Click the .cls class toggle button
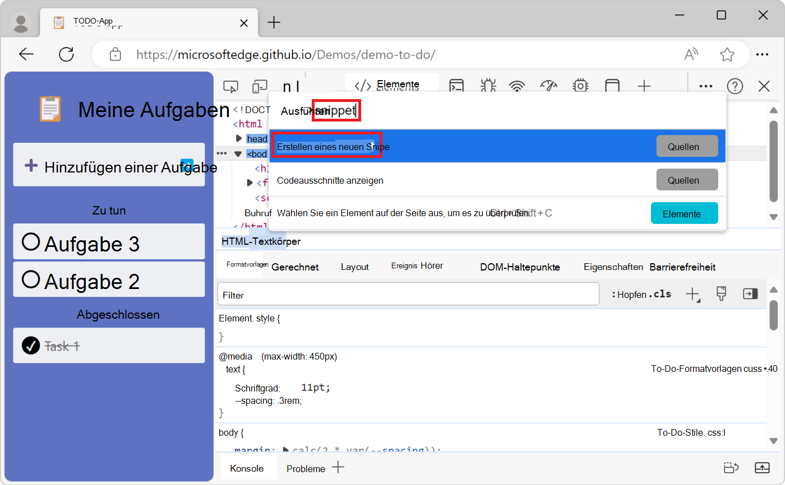Screen dimensions: 785x485 click(x=660, y=294)
